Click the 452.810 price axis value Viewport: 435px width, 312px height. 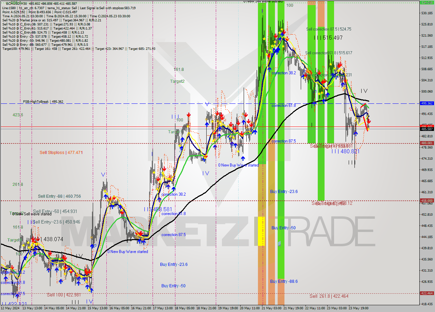click(427, 215)
